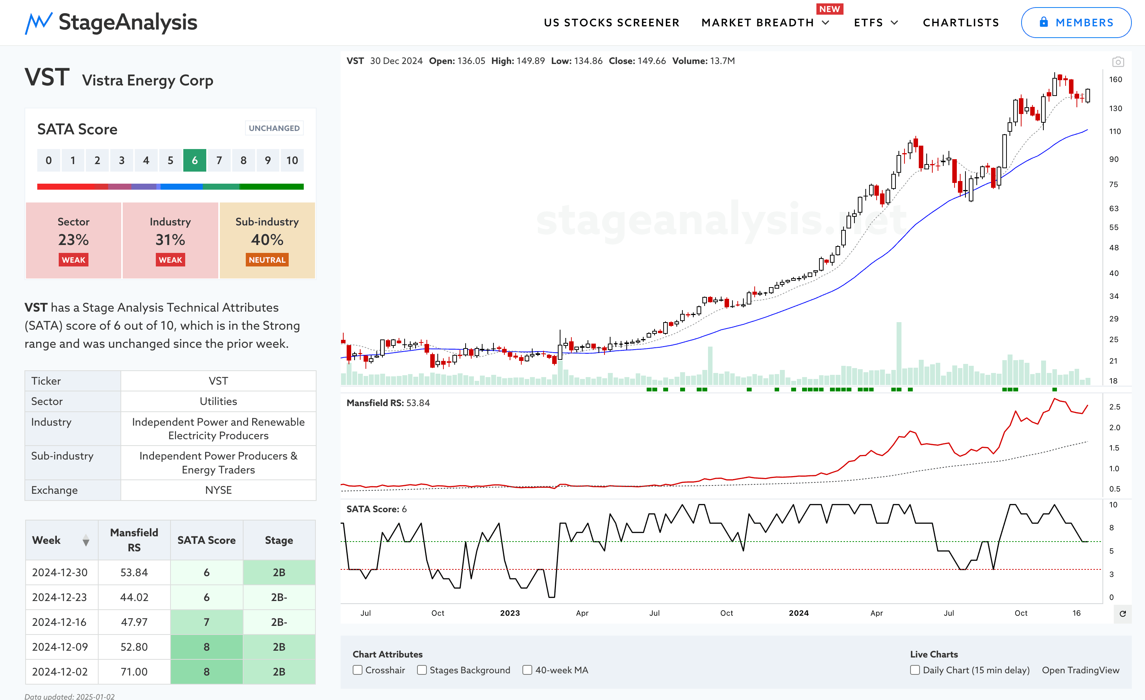This screenshot has height=700, width=1145.
Task: Click SATA score box 10
Action: click(x=292, y=160)
